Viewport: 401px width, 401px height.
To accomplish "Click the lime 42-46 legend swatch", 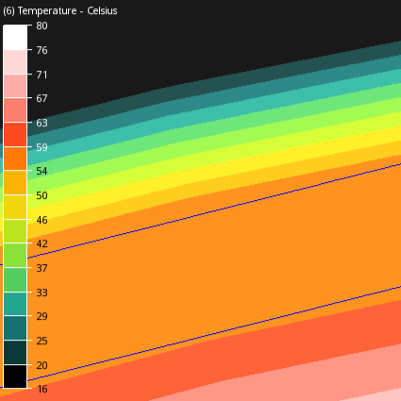I will [x=15, y=231].
